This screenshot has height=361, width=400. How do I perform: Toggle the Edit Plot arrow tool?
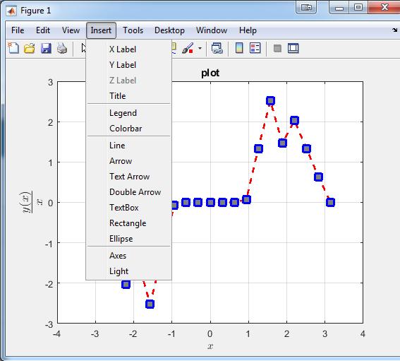pyautogui.click(x=83, y=48)
